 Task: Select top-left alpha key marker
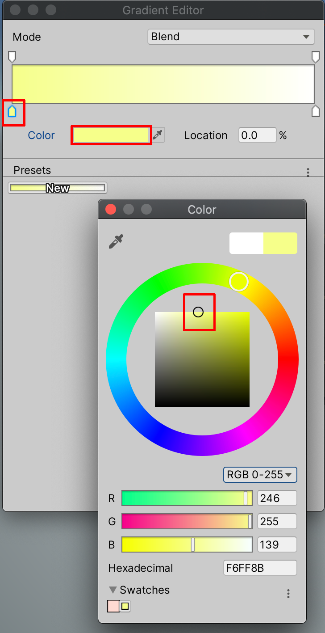[x=12, y=56]
